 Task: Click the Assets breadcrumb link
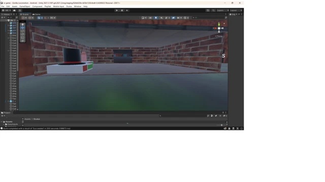[27, 119]
